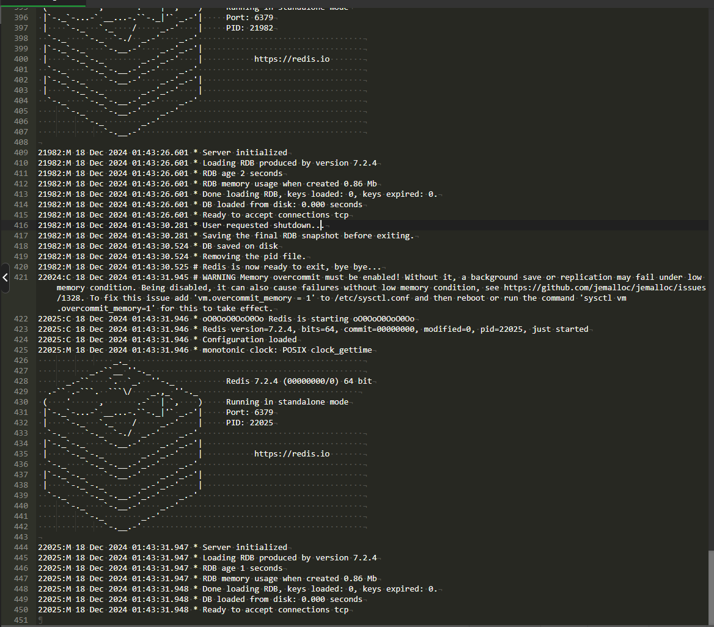Screen dimensions: 714x627
Task: Click line number 444 in the gutter
Action: tap(21, 548)
